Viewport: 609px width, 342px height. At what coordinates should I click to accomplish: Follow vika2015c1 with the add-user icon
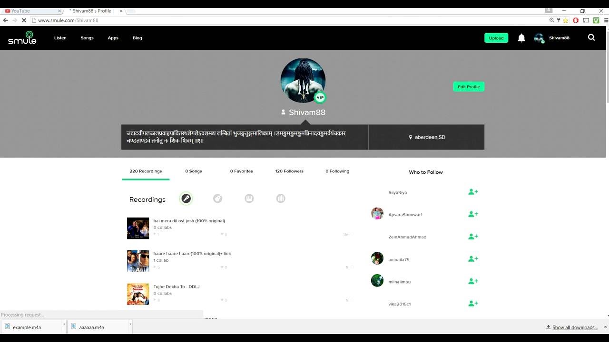tap(473, 304)
